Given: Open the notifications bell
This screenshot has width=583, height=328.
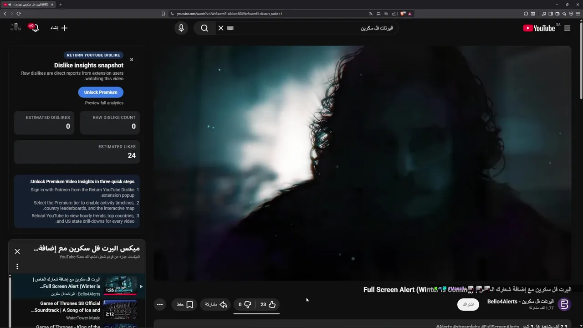Looking at the screenshot, I should 34,28.
